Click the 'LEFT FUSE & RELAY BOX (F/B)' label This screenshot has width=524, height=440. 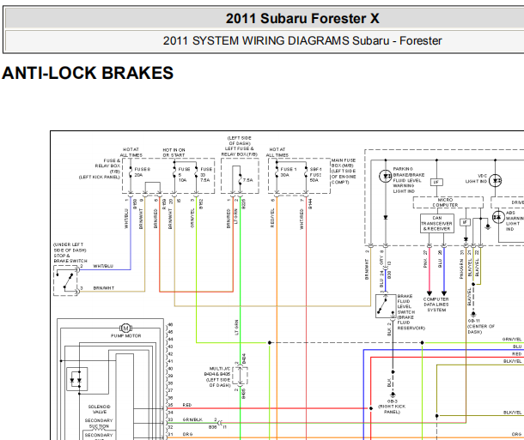pyautogui.click(x=240, y=152)
